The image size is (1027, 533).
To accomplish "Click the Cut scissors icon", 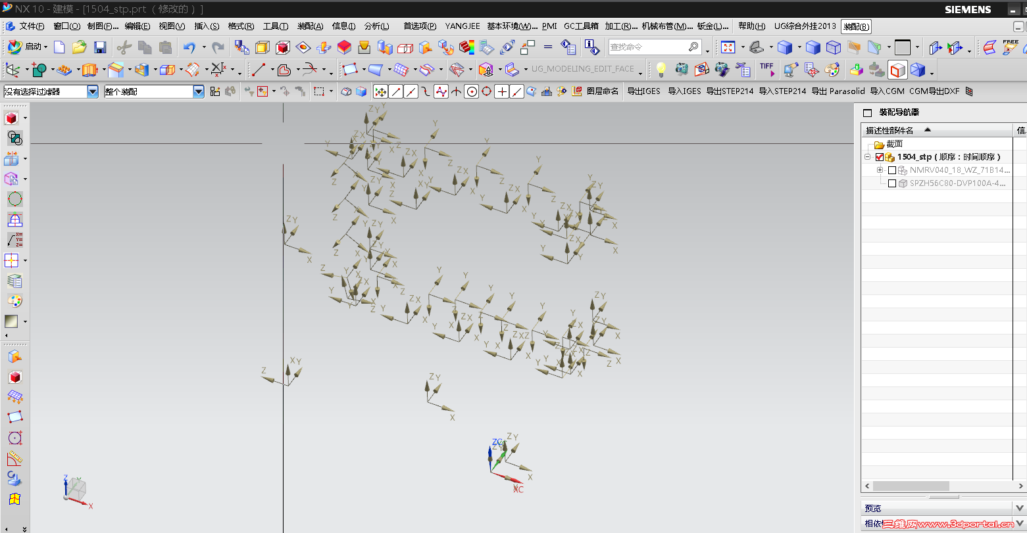I will click(x=124, y=47).
